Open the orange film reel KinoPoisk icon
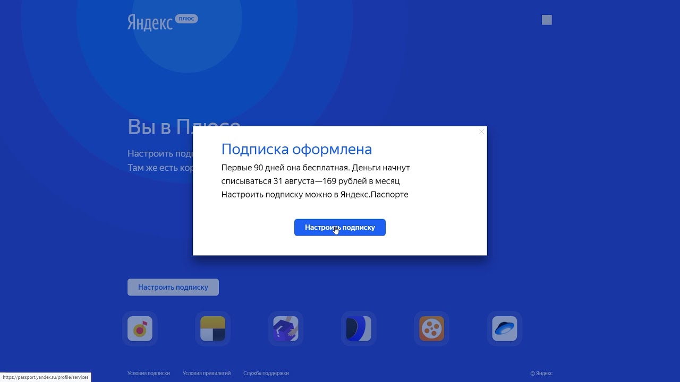The height and width of the screenshot is (382, 680). [431, 329]
